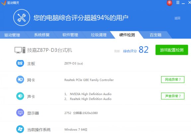The image size is (191, 134).
Task: Open the 软件管理 tab
Action: coord(70,35)
